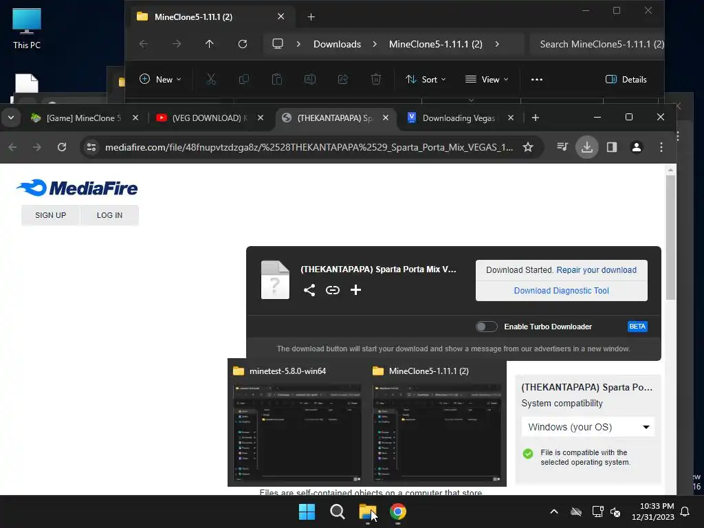Click the Chrome page vertical scrollbar

pyautogui.click(x=670, y=237)
